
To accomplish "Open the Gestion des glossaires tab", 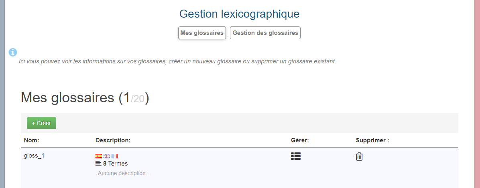I will tap(265, 33).
